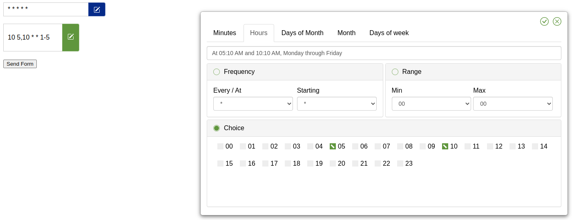572x220 pixels.
Task: Expand the Max range dropdown
Action: pyautogui.click(x=513, y=104)
